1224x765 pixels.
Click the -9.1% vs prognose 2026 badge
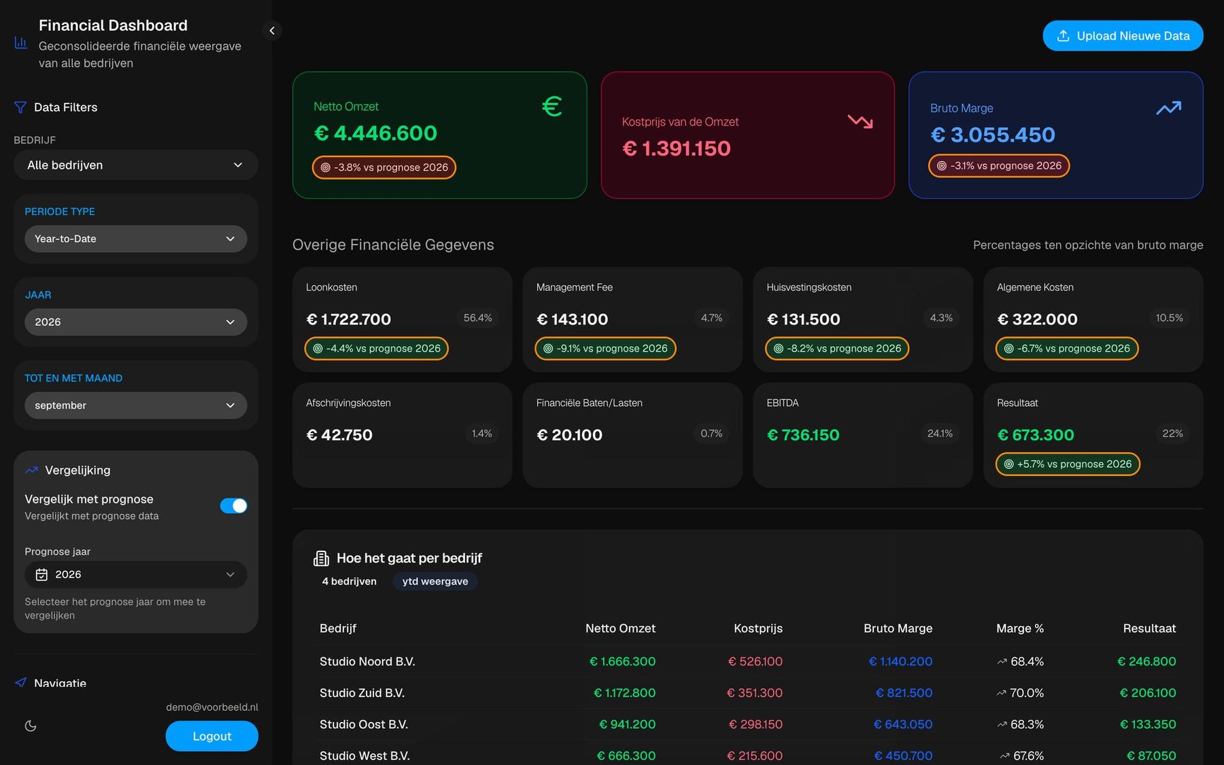(605, 349)
